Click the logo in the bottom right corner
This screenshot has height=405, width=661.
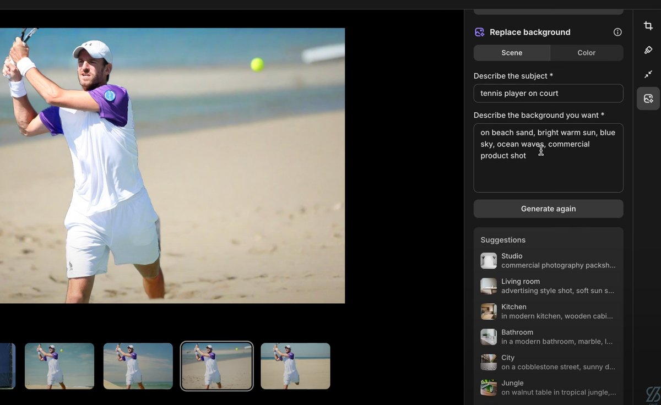click(652, 394)
